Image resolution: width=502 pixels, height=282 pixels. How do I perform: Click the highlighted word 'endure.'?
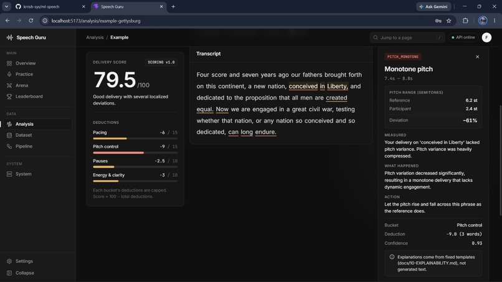click(x=266, y=132)
